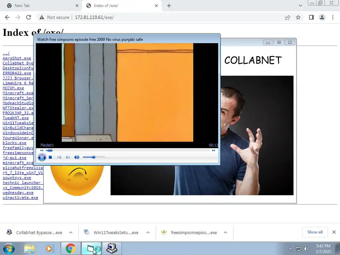This screenshot has width=340, height=255.
Task: Show hidden system tray icons
Action: tap(290, 249)
